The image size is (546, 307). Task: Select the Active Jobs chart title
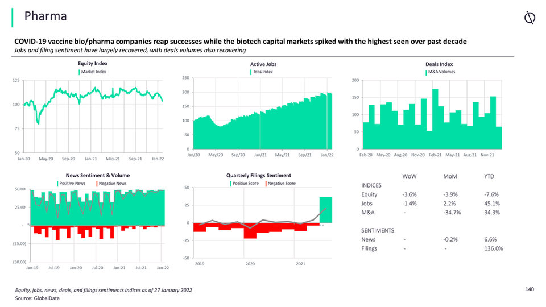(263, 64)
